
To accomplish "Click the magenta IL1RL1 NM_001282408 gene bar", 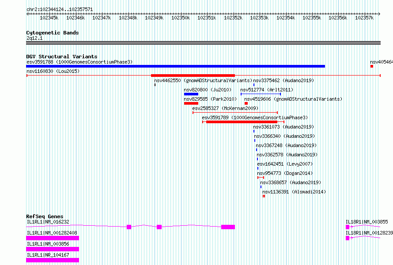I will [x=53, y=238].
